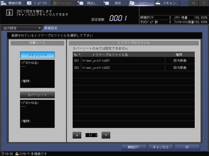Switch to the スキャン scan tab

tap(167, 3)
